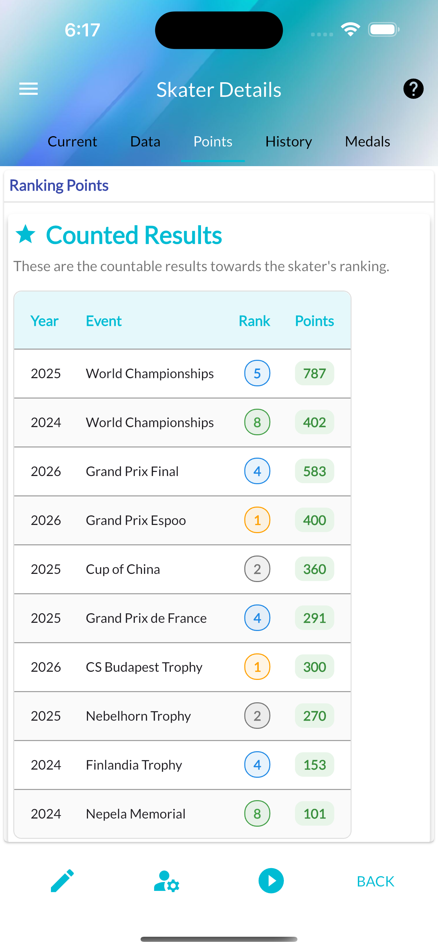Open the navigation hamburger menu

(x=28, y=89)
